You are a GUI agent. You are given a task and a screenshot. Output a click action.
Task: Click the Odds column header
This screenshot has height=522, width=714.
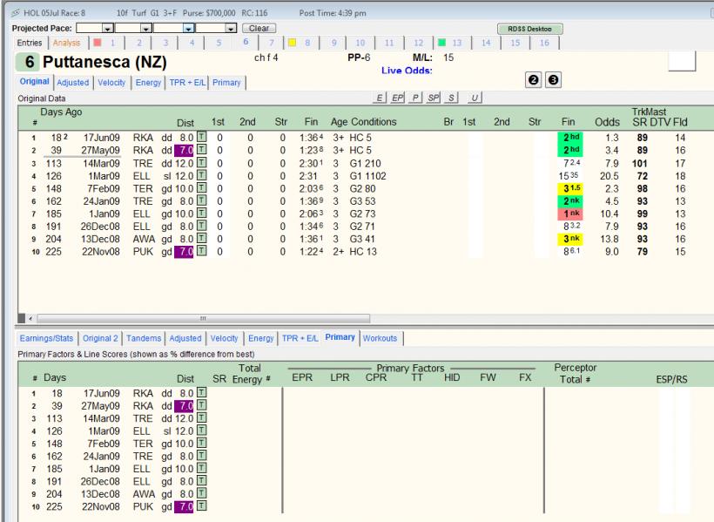607,122
